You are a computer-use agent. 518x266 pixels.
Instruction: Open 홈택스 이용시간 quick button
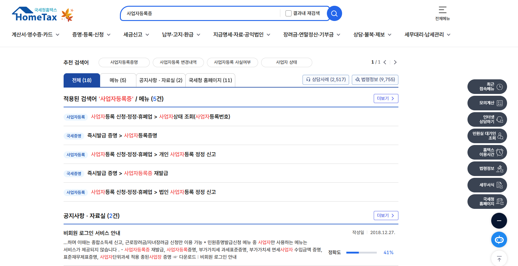[487, 152]
